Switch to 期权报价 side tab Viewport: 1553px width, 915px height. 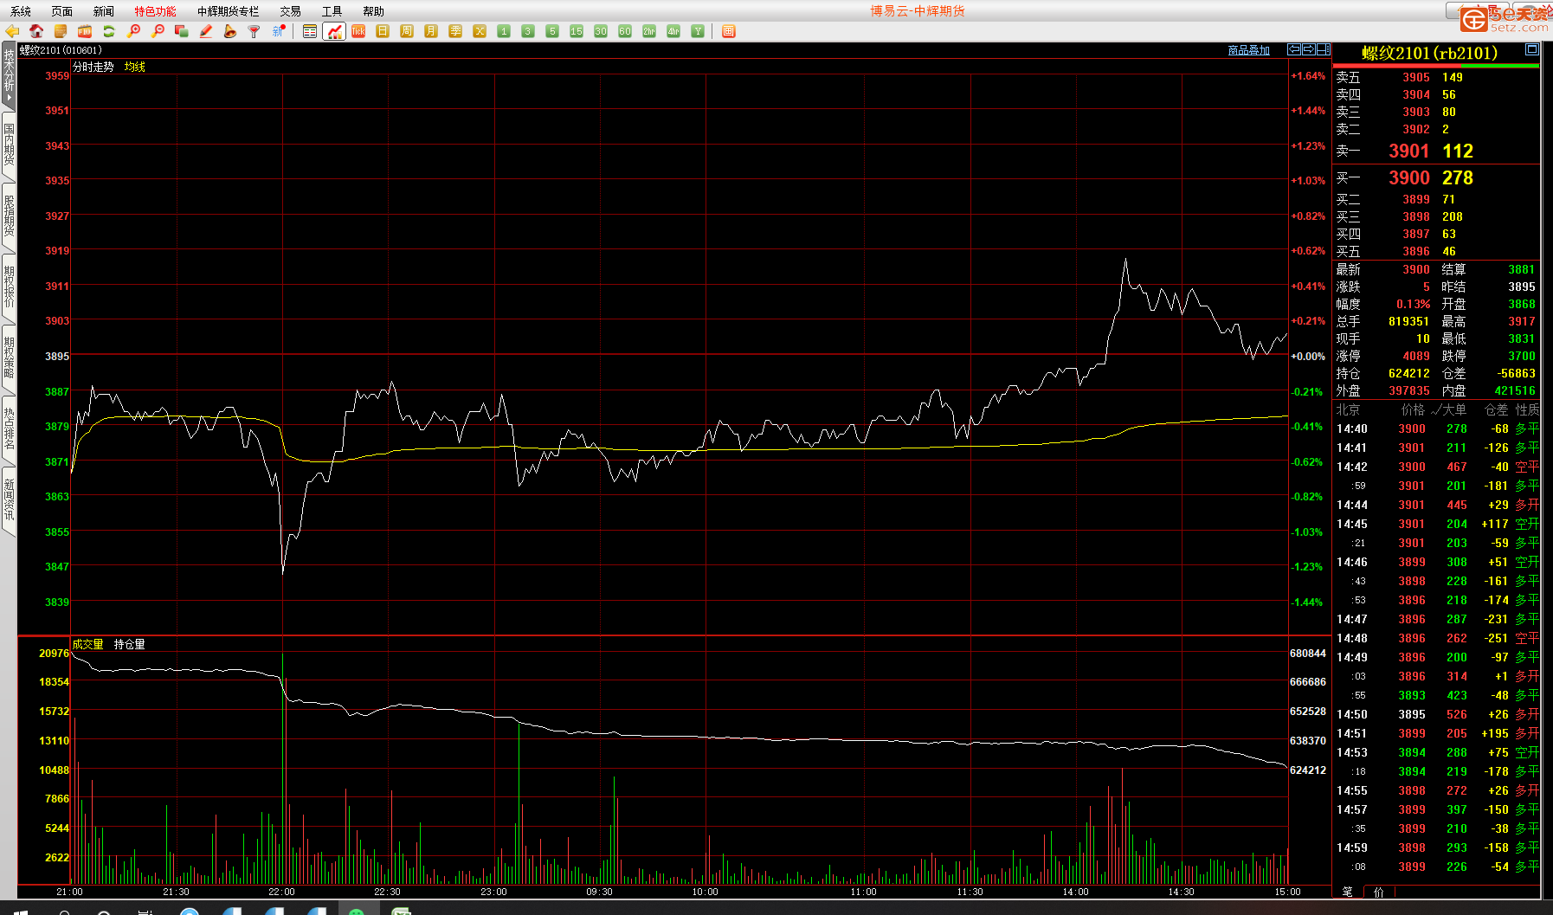point(9,287)
